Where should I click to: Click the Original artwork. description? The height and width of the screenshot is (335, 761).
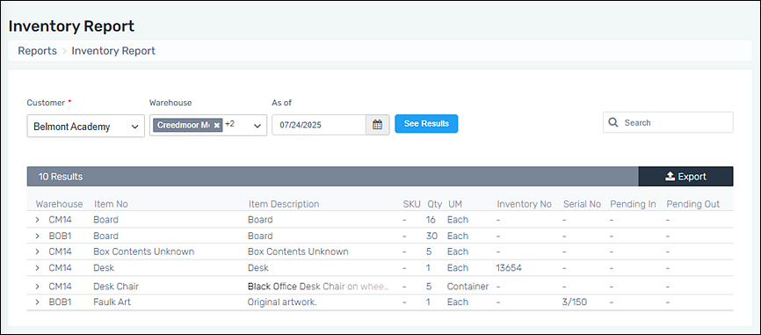(x=282, y=302)
